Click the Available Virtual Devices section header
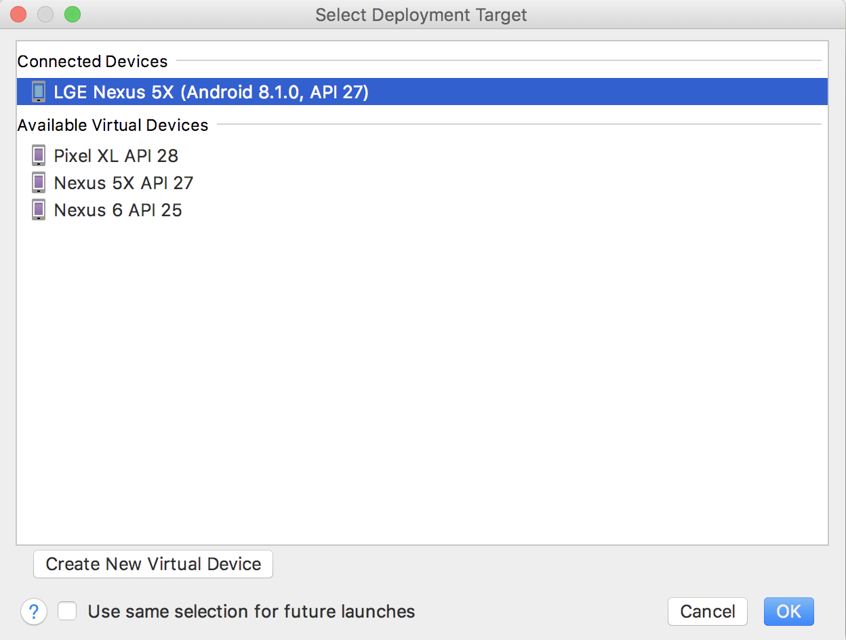The width and height of the screenshot is (846, 640). 113,125
